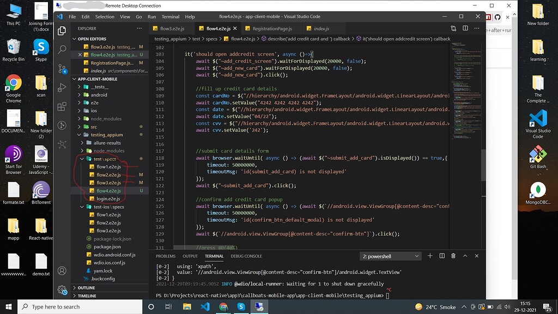Open the Search view in activity bar
This screenshot has width=558, height=314.
point(62,49)
